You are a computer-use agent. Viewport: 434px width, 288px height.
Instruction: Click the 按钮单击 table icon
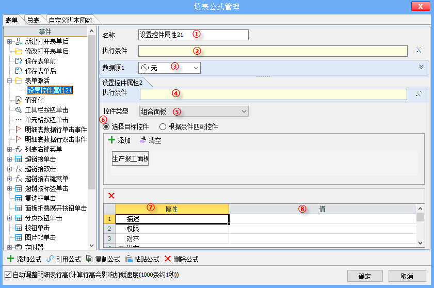point(19,228)
